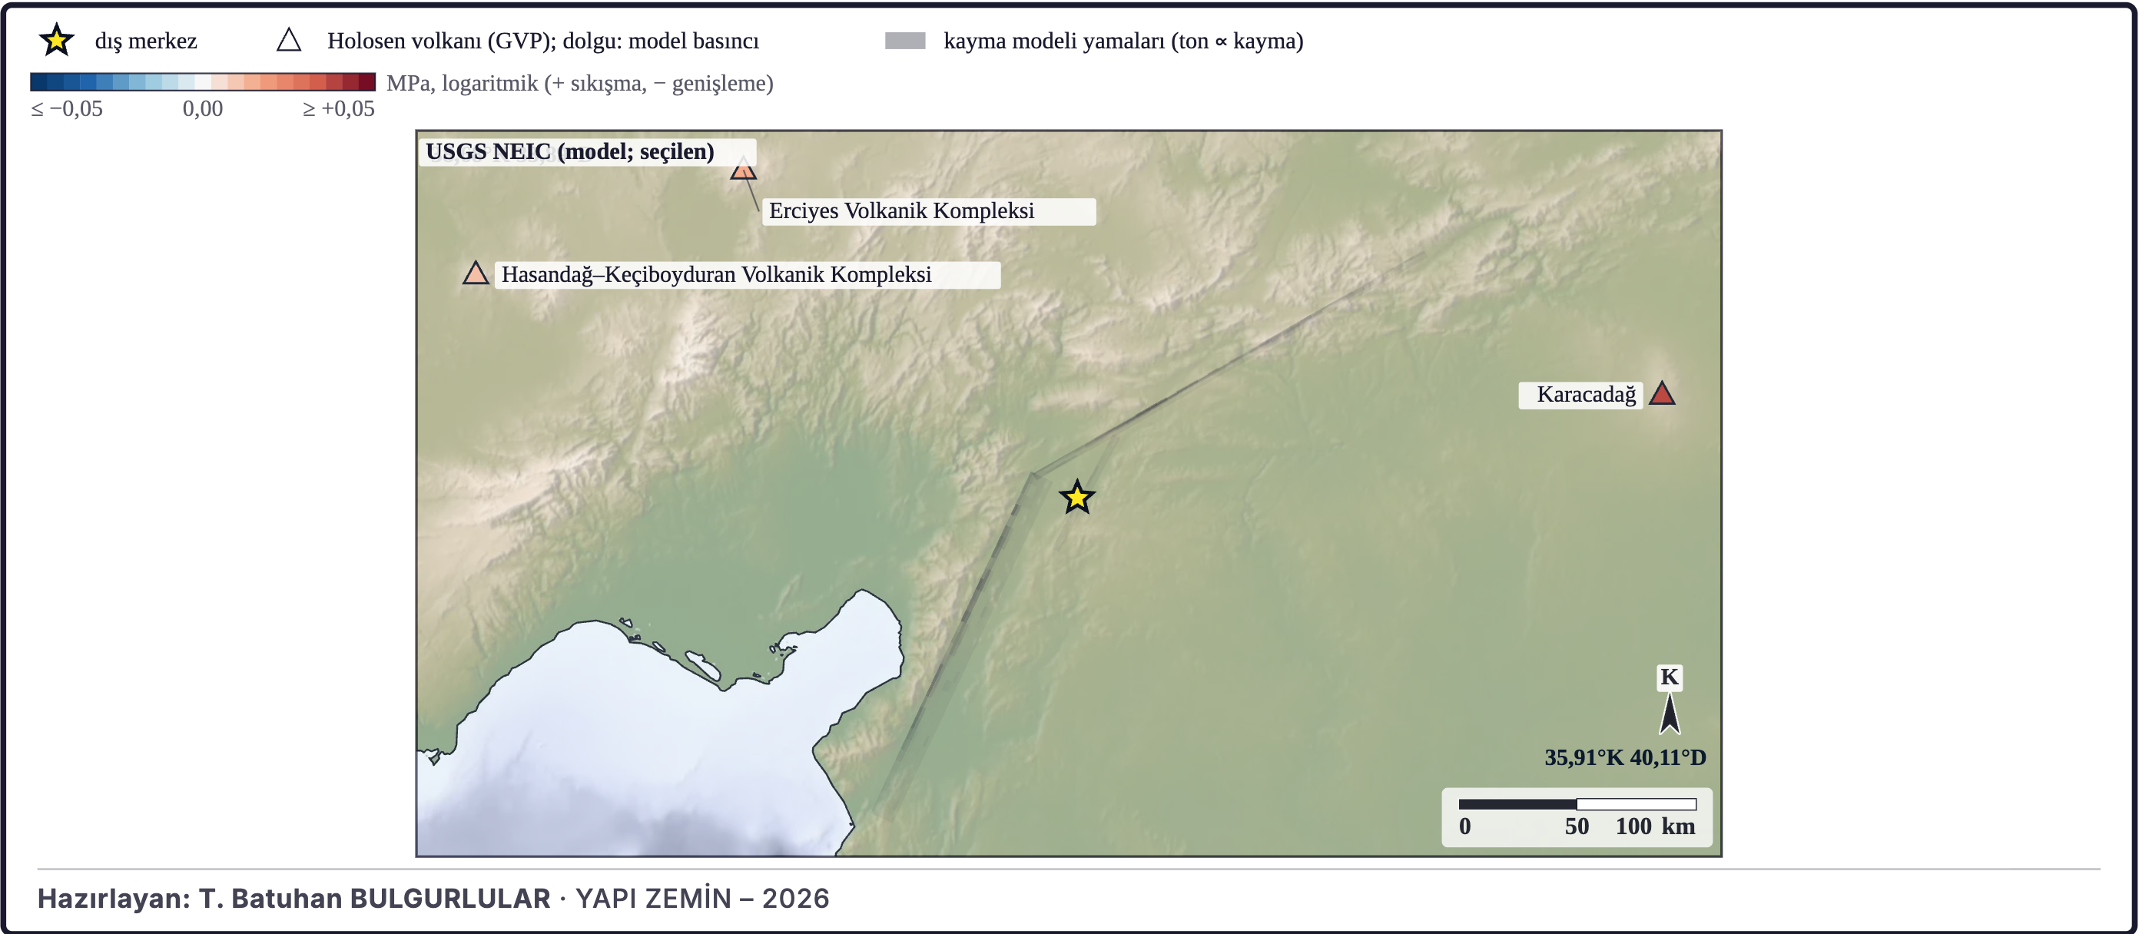This screenshot has width=2139, height=934.
Task: Click the legend star icon for dış merkez
Action: [x=56, y=40]
